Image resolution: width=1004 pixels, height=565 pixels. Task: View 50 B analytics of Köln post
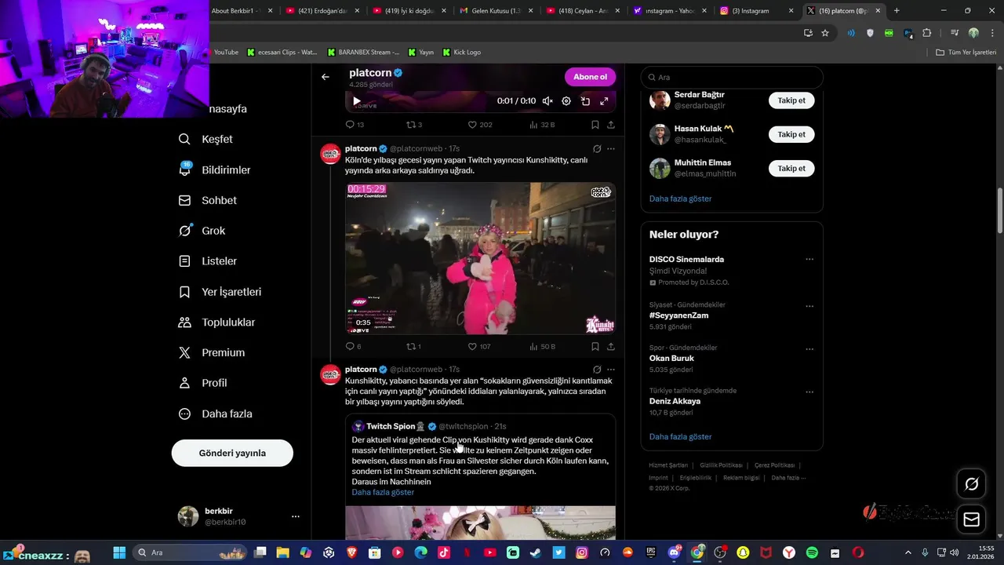[542, 346]
